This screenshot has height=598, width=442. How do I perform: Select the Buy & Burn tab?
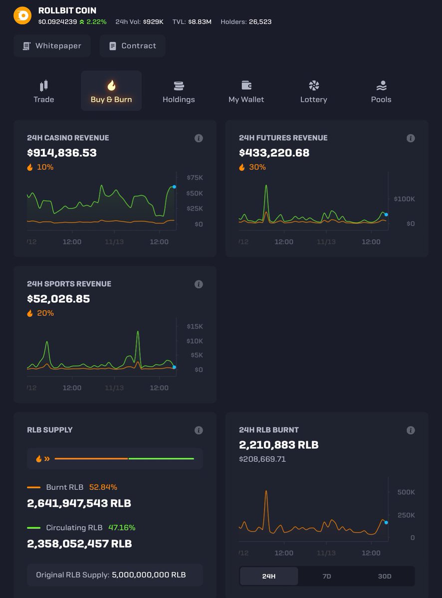[x=111, y=91]
